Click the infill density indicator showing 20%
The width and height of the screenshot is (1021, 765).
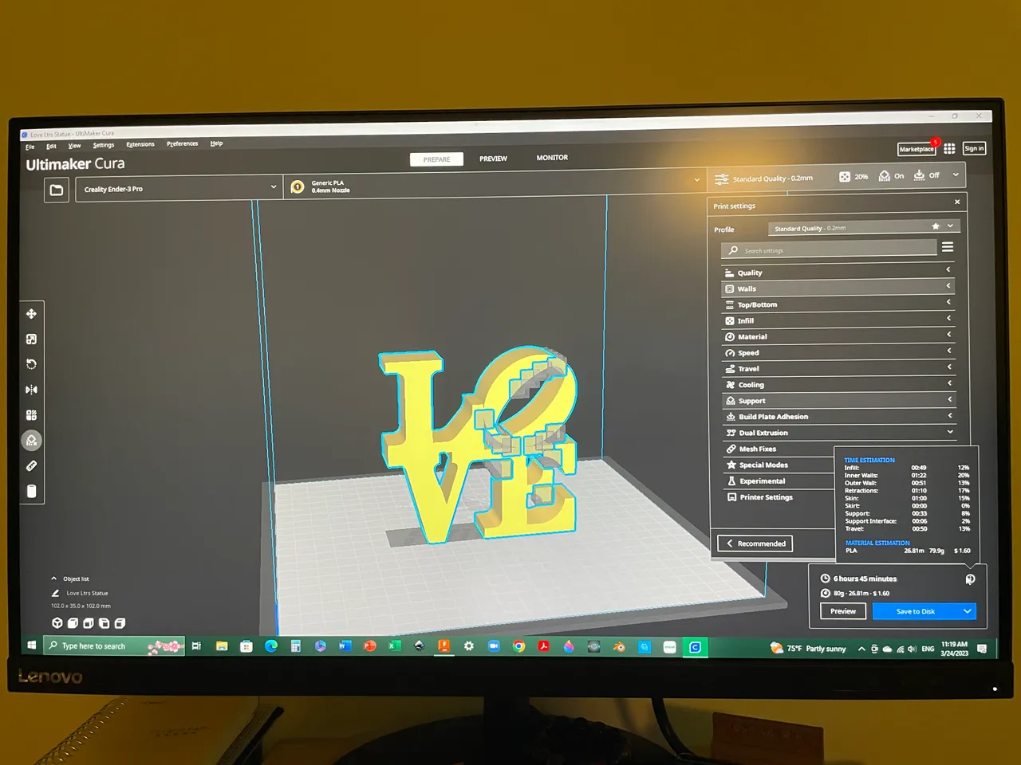click(x=853, y=176)
